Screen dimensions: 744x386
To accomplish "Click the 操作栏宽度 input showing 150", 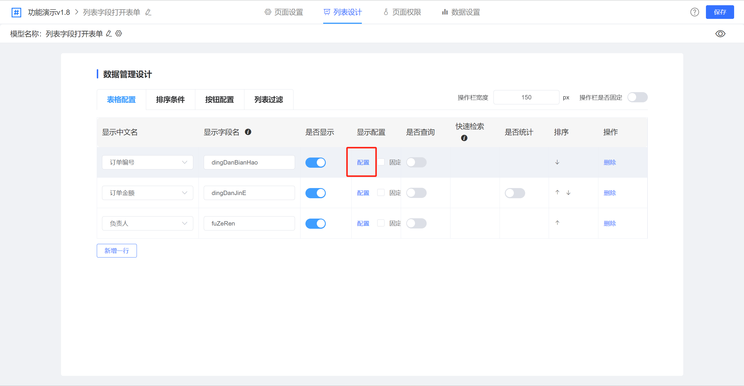I will click(x=526, y=97).
